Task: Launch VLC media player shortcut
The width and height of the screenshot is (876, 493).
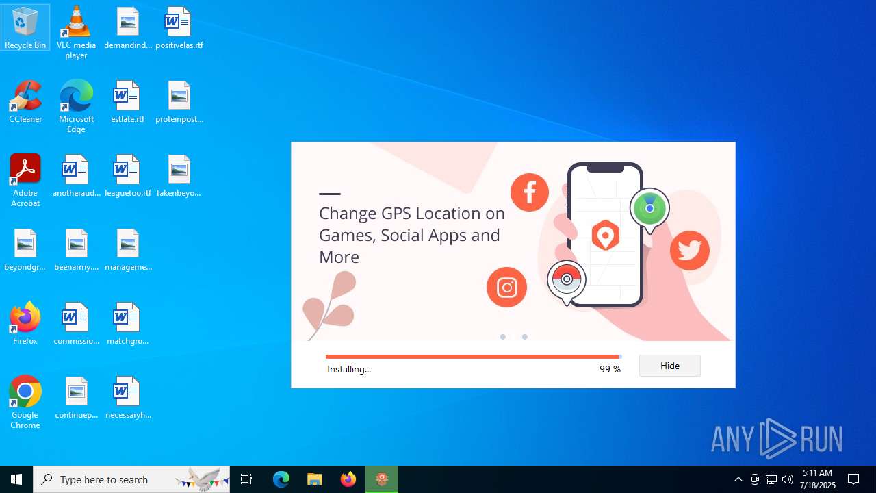Action: coord(76,32)
